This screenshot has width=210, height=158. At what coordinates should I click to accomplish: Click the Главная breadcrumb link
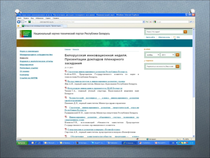pos(67,49)
